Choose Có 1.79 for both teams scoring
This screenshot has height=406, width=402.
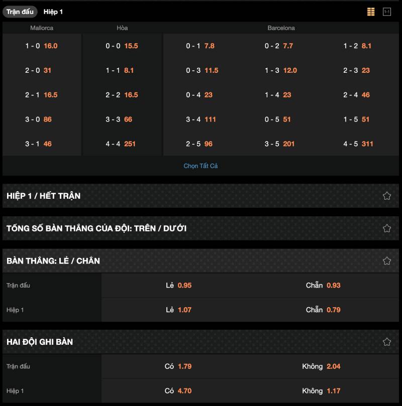178,366
